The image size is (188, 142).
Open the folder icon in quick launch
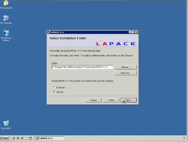click(x=26, y=138)
